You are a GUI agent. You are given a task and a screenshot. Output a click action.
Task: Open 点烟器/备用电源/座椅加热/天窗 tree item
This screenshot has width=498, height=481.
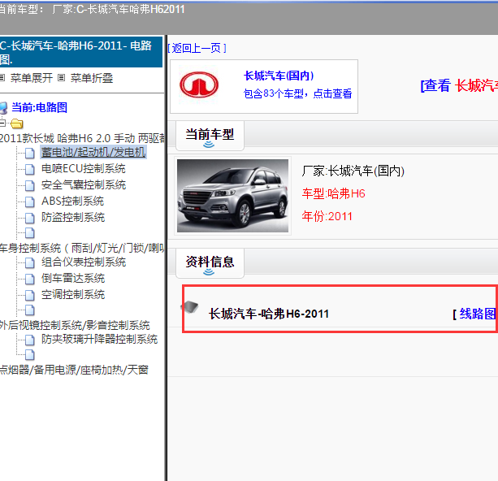click(74, 370)
